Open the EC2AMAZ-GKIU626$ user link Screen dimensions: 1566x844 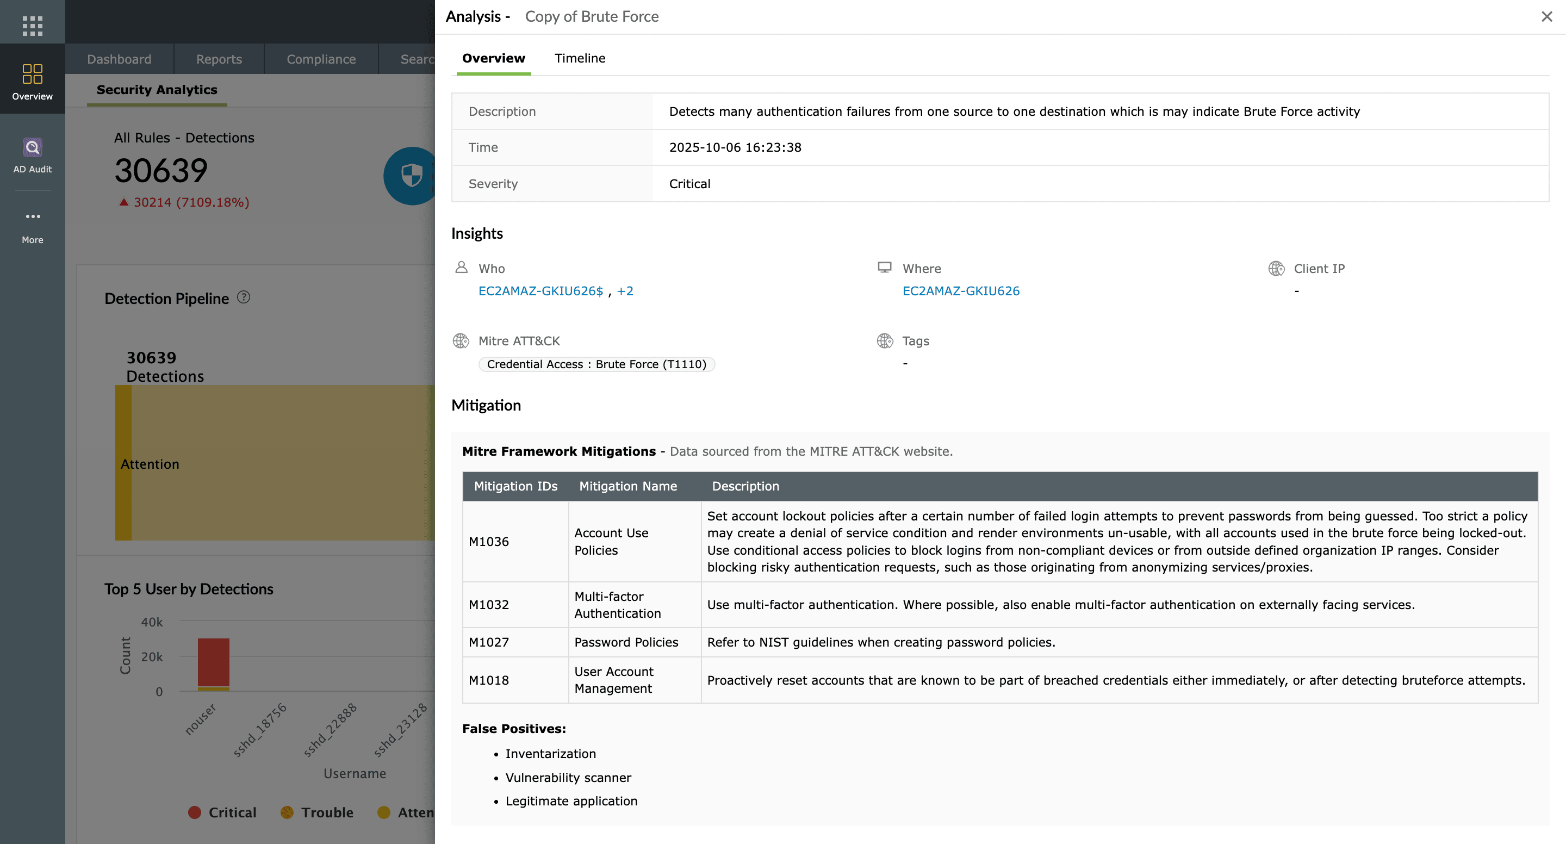540,290
